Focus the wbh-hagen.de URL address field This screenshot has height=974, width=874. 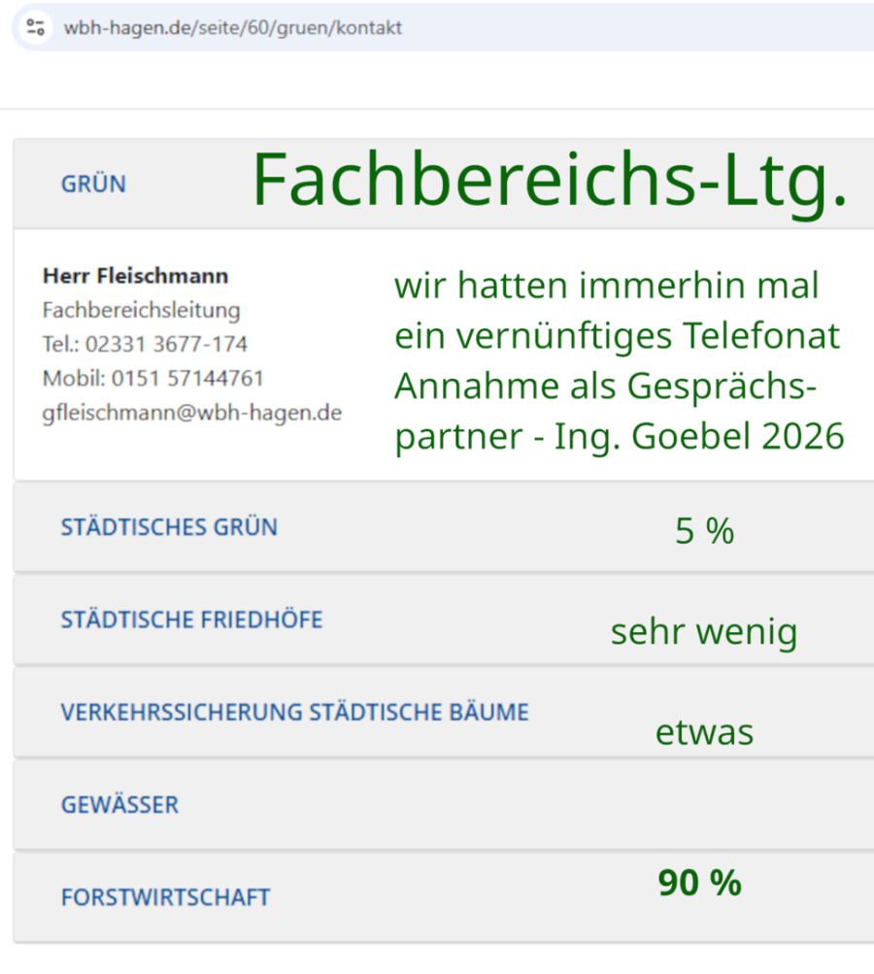point(233,27)
